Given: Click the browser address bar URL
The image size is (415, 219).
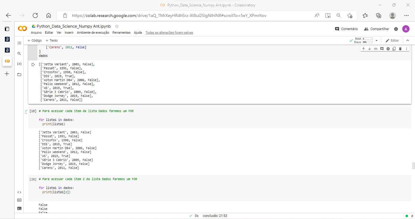Looking at the screenshot, I should (169, 15).
